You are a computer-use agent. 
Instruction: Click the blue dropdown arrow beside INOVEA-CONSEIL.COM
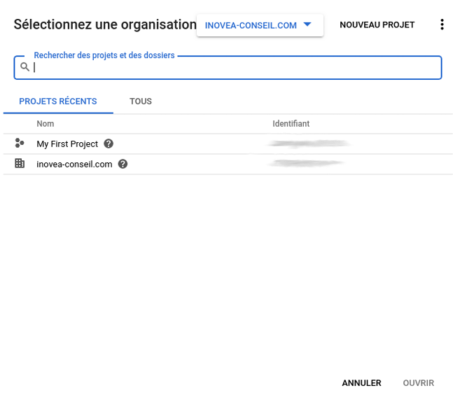[x=307, y=25]
